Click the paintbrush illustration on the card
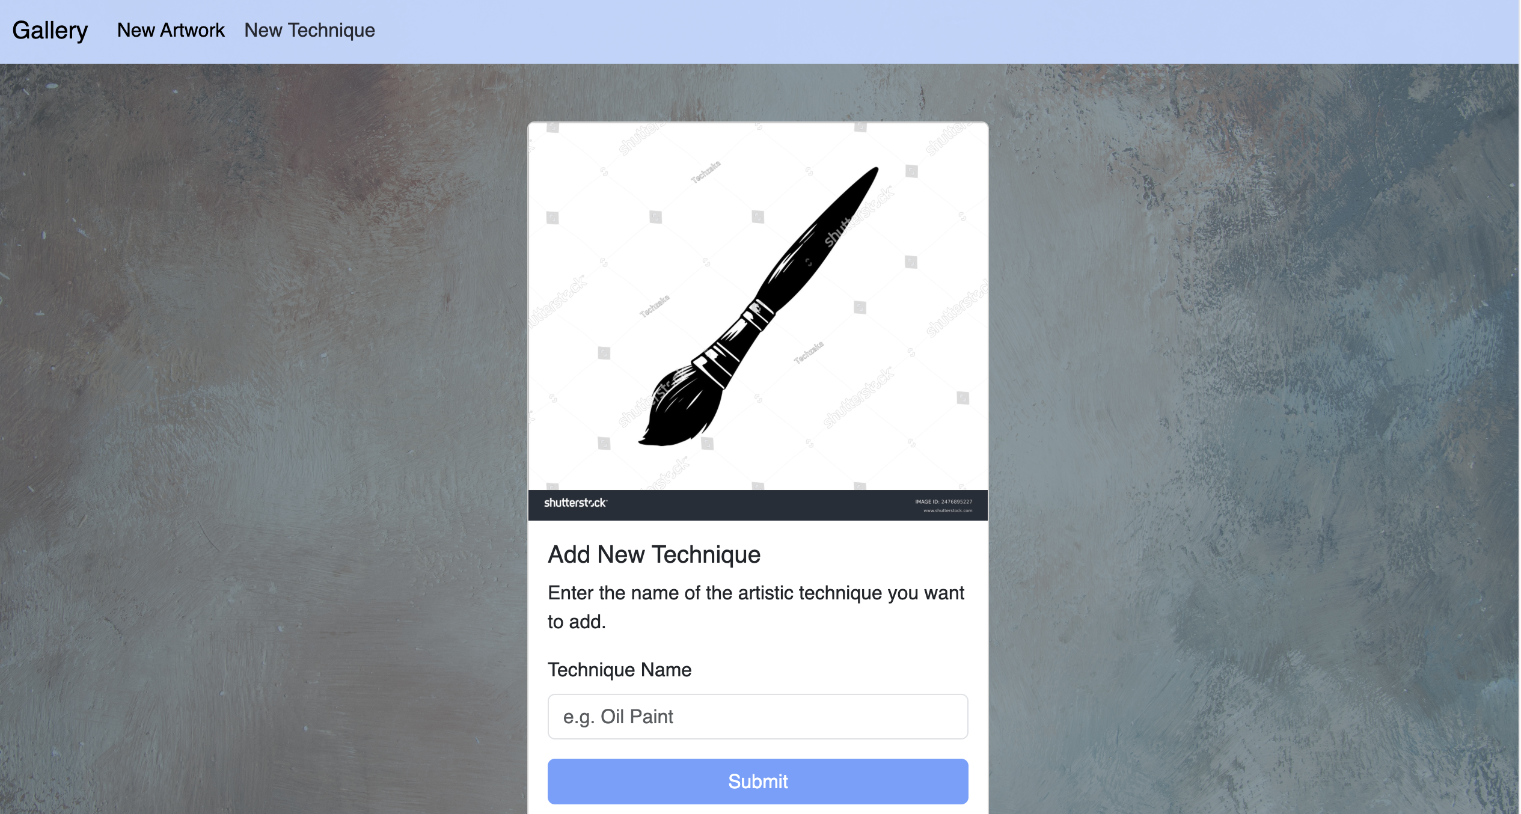The image size is (1521, 814). 757,307
